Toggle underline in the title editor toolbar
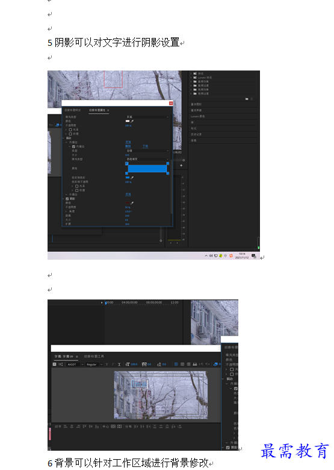Image resolution: width=334 pixels, height=470 pixels. (x=119, y=364)
